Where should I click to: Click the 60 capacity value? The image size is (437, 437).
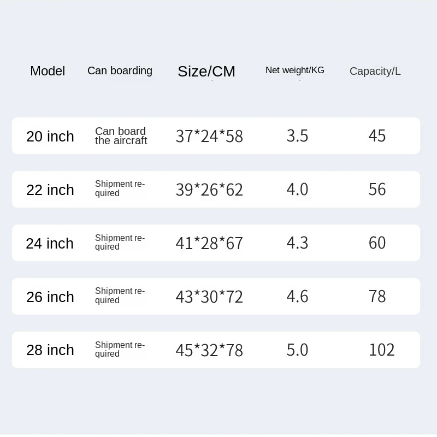(377, 243)
